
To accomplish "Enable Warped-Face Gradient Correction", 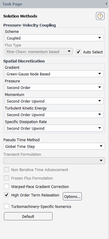I will click(x=6, y=186).
